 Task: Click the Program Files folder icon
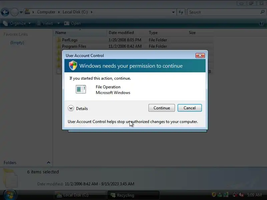click(x=58, y=46)
